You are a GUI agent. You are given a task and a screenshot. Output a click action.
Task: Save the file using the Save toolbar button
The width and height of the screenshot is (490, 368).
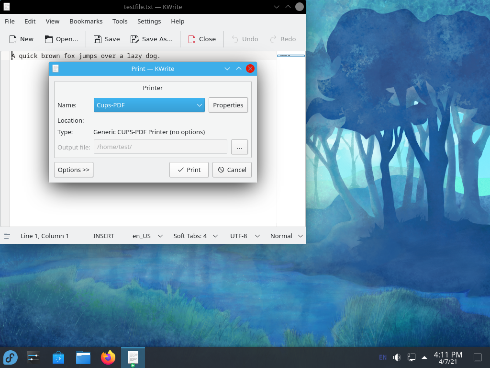coord(107,39)
